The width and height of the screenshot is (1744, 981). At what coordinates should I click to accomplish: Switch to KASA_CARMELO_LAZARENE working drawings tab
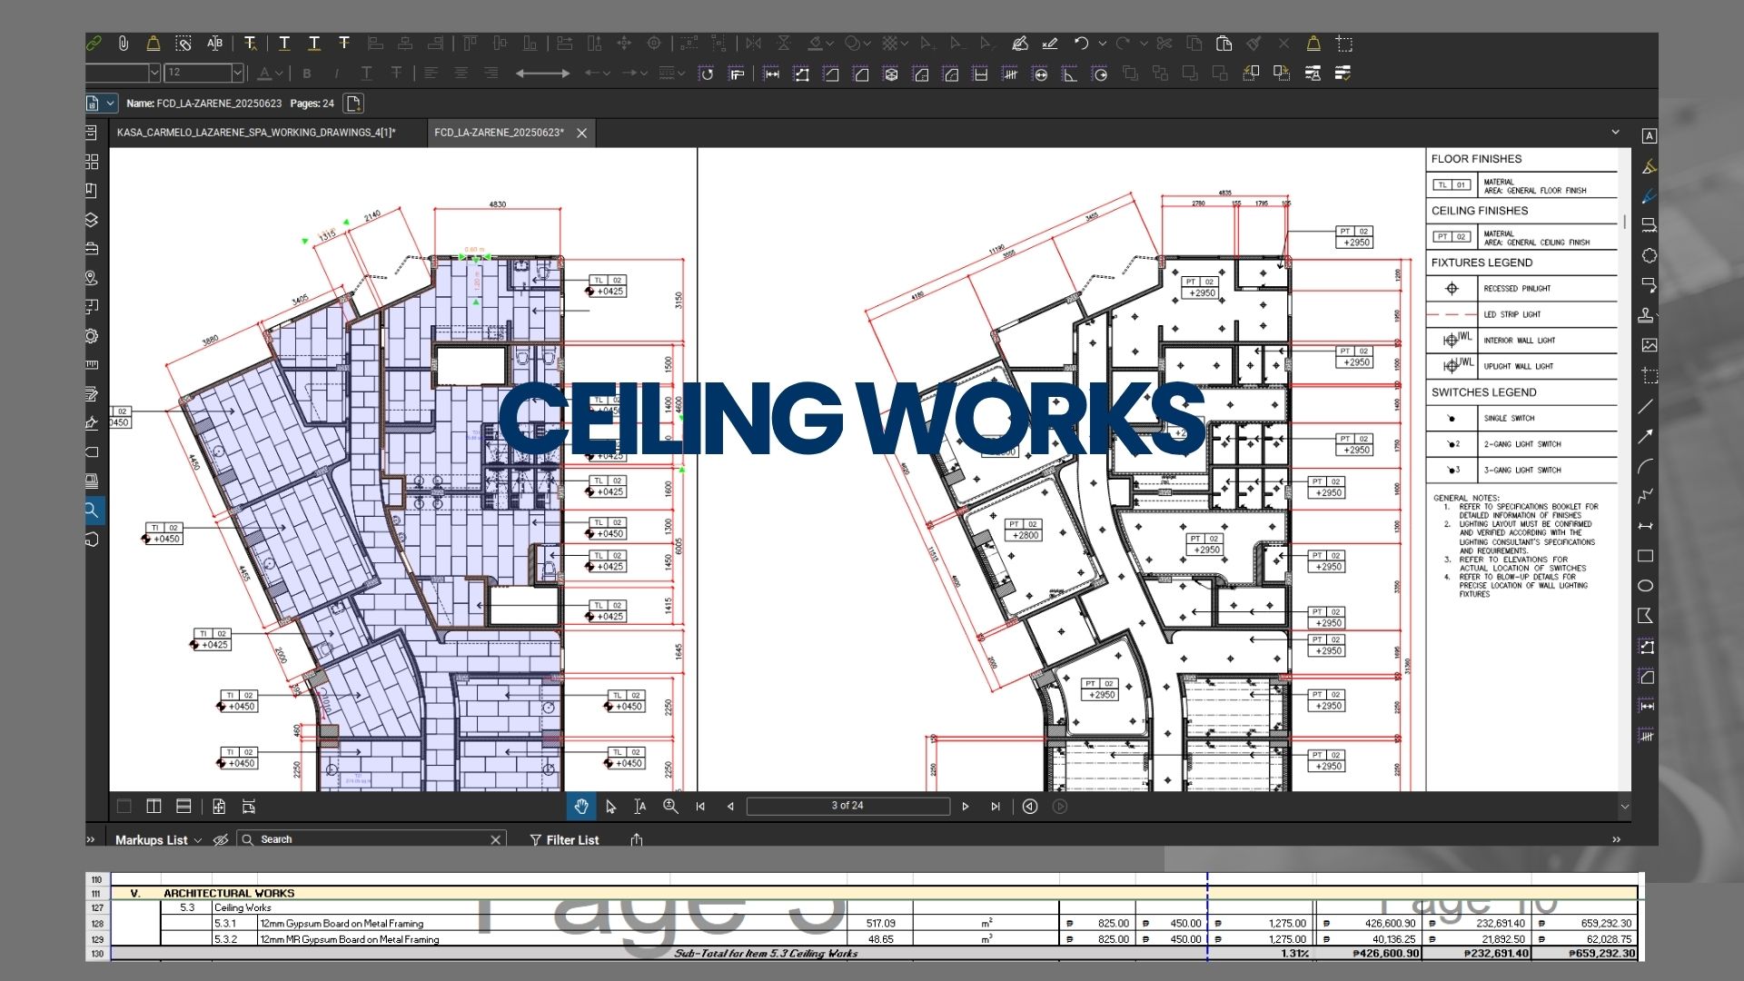(256, 133)
